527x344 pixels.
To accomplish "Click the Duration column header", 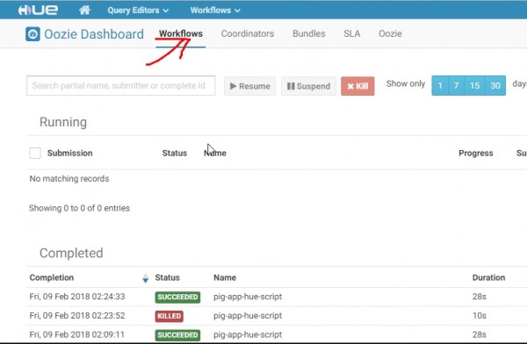I will (x=488, y=278).
